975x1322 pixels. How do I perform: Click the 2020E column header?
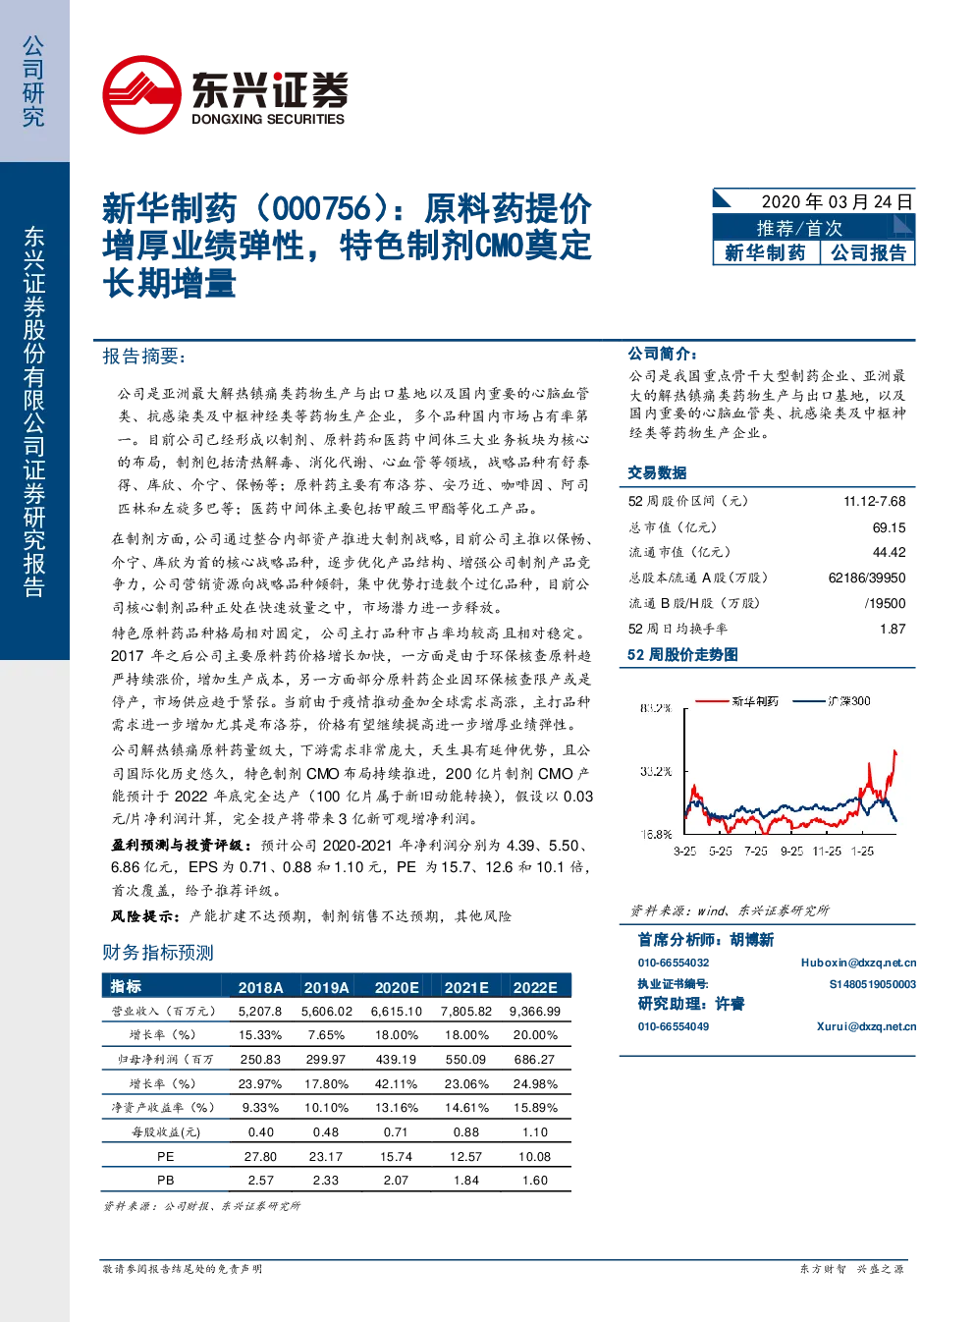click(x=397, y=987)
